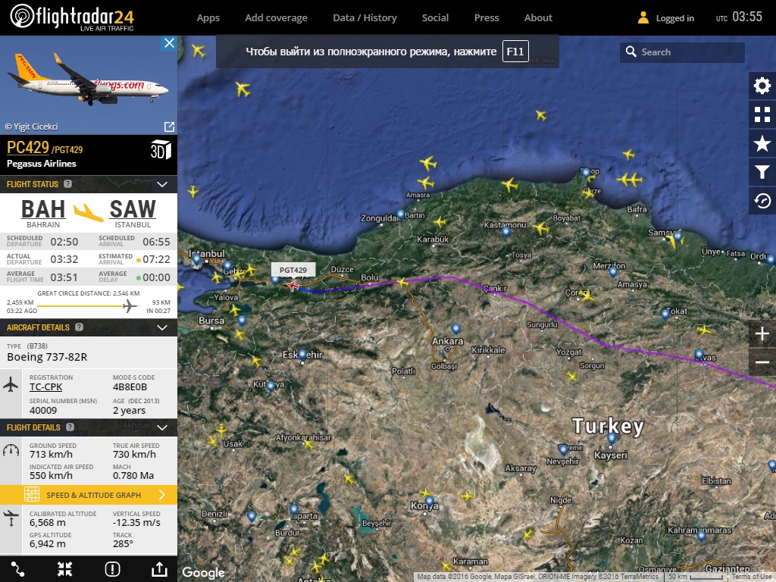Open bookmarks star icon
This screenshot has height=582, width=776.
click(x=762, y=143)
